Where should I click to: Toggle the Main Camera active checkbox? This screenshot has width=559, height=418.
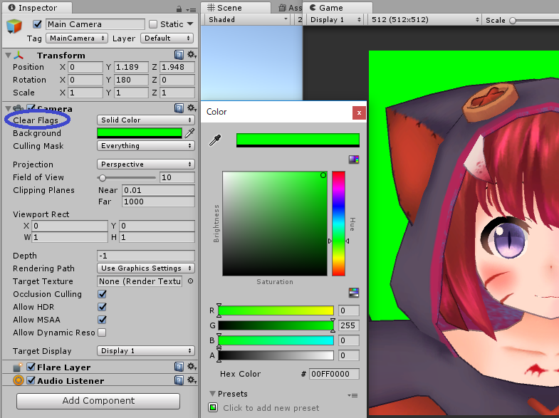[37, 24]
